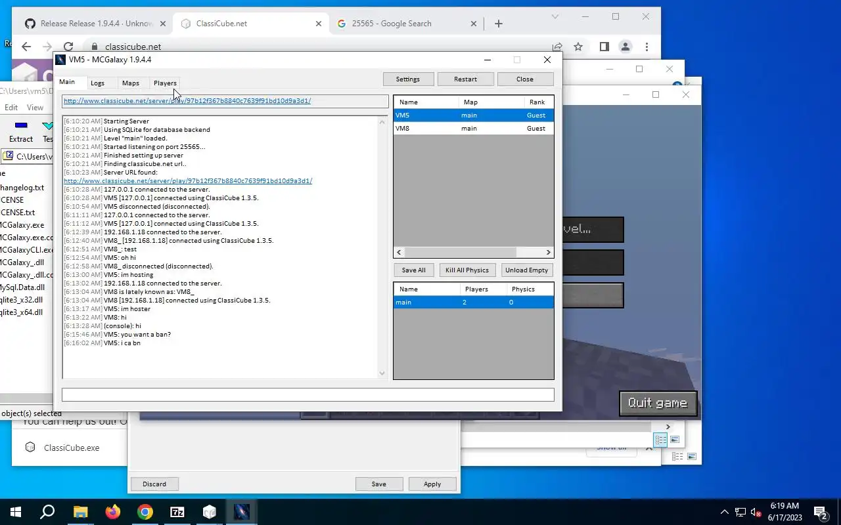Click the Extract toolbar icon in 7-Zip
The image size is (841, 525).
tap(21, 131)
